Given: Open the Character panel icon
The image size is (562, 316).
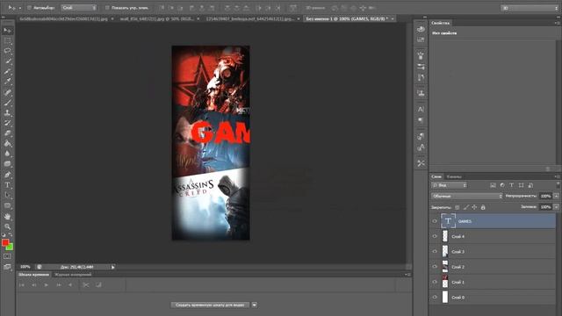Looking at the screenshot, I should [x=421, y=109].
